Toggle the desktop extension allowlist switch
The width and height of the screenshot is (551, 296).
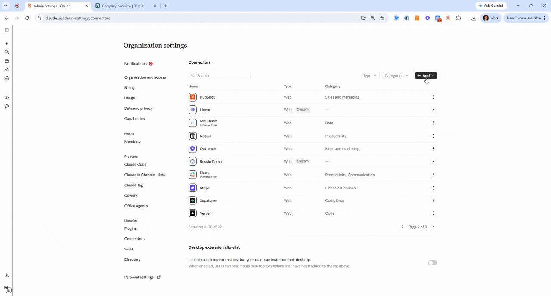coord(433,263)
